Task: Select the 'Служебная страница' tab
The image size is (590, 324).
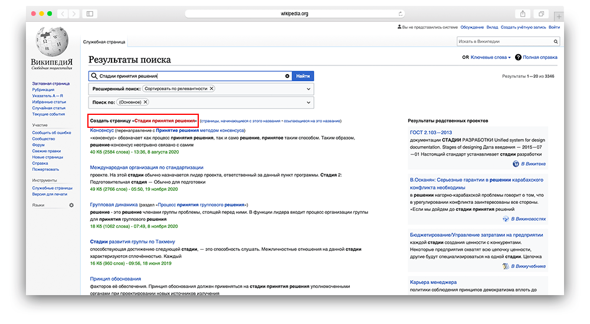Action: point(104,42)
